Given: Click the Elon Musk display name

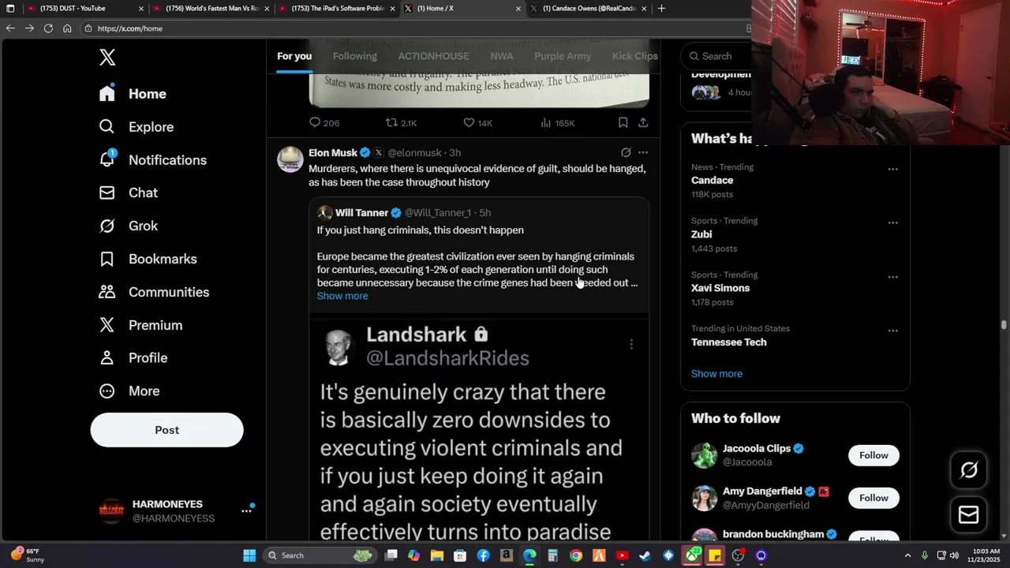Looking at the screenshot, I should pos(333,152).
